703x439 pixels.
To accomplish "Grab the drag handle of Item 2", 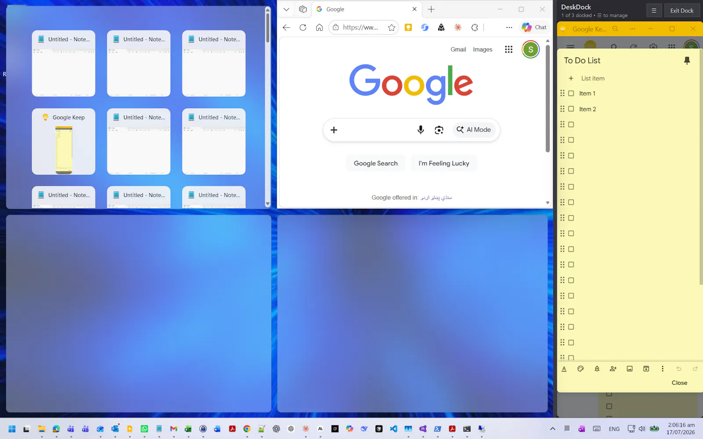I will click(x=562, y=109).
